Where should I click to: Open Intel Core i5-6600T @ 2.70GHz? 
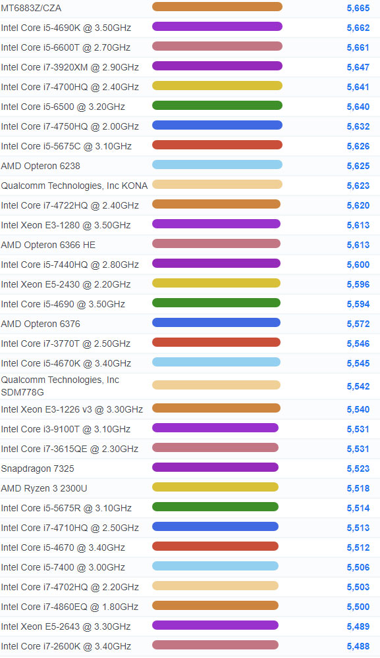point(65,47)
